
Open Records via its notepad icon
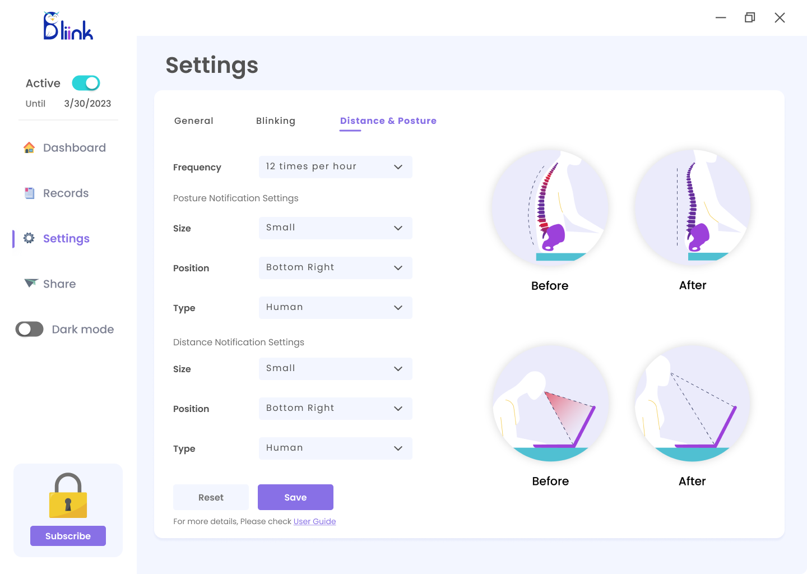coord(30,193)
